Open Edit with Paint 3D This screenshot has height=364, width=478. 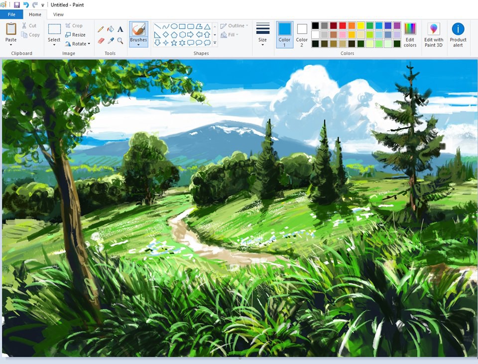tap(434, 35)
